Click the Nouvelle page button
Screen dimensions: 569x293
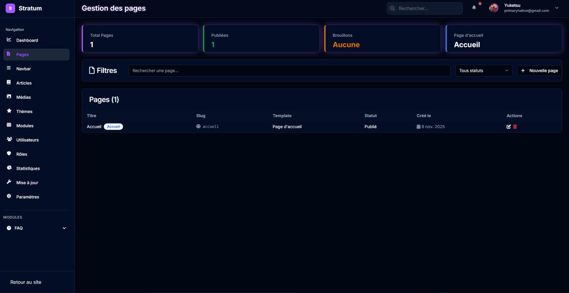point(539,71)
